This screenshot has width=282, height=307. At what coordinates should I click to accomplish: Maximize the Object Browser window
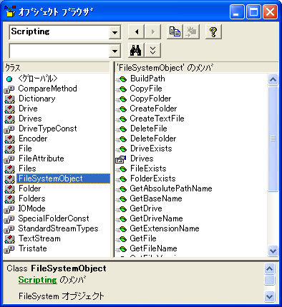point(253,12)
